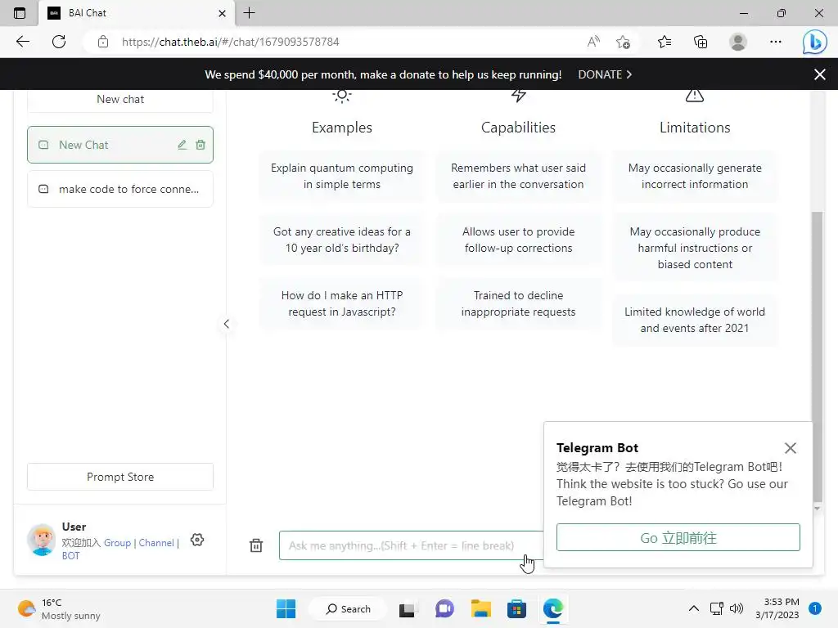Click the Go 立即前往 button
This screenshot has height=628, width=838.
[678, 538]
